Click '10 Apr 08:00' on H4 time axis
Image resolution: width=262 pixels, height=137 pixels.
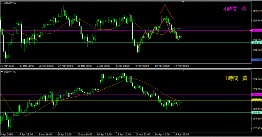pyautogui.click(x=162, y=66)
